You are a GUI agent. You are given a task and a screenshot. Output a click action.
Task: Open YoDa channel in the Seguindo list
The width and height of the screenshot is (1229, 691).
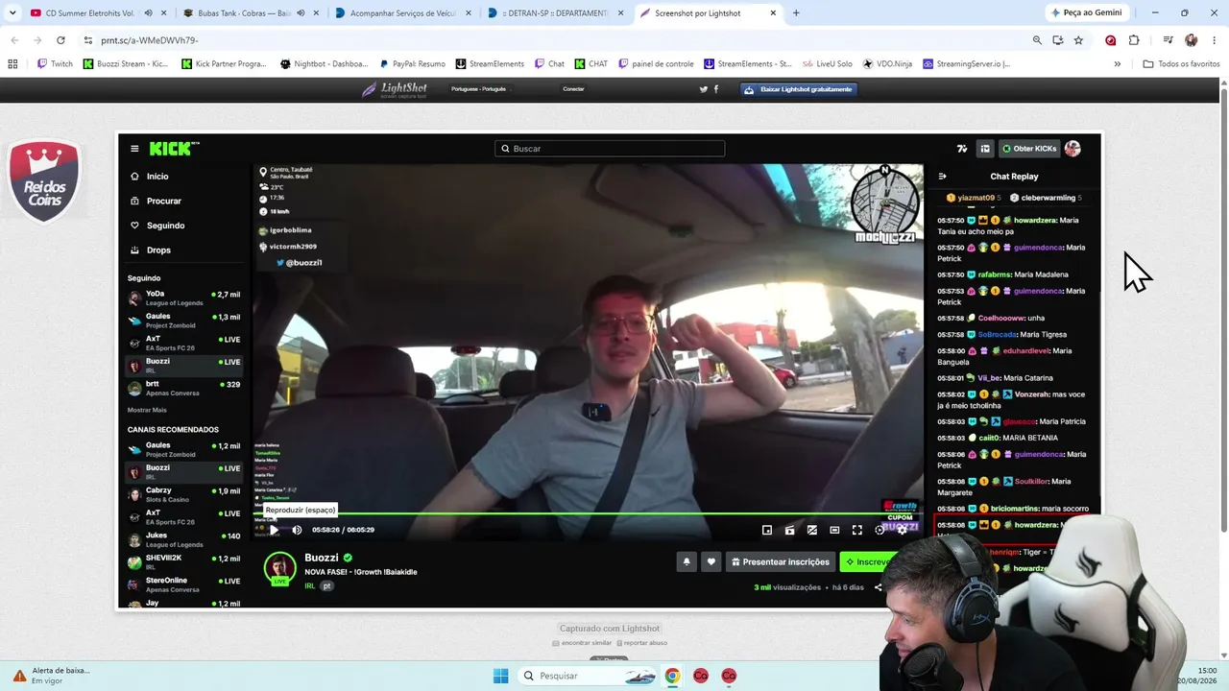184,298
